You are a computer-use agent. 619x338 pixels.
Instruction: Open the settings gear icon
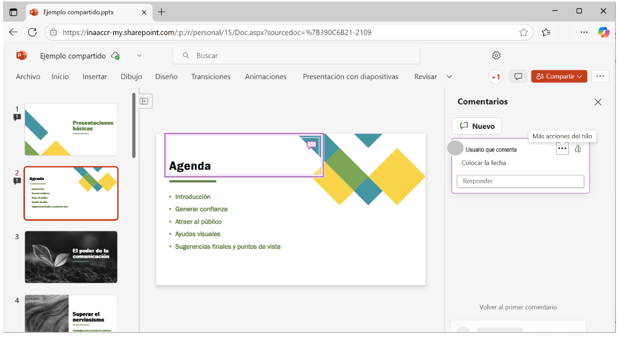coord(496,56)
